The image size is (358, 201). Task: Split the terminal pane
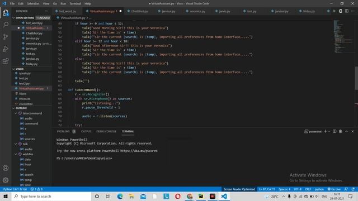click(335, 132)
